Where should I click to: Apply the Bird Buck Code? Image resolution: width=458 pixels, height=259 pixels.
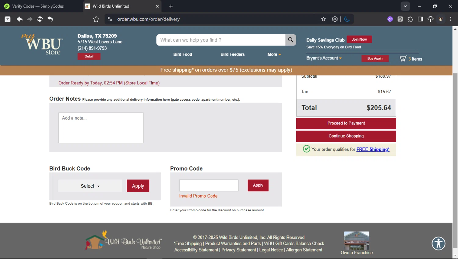[x=138, y=186]
